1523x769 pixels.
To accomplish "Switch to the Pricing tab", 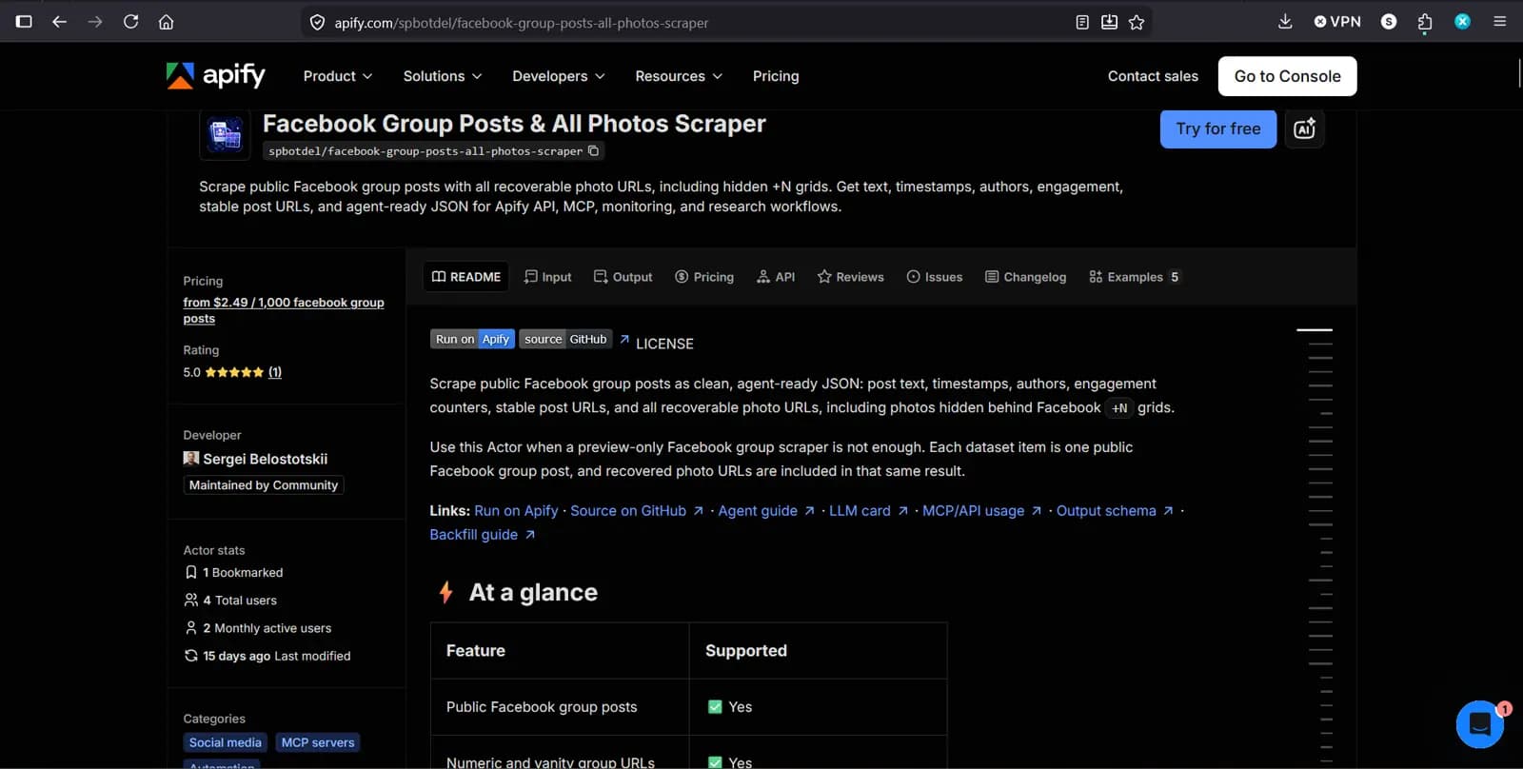I will tap(704, 277).
